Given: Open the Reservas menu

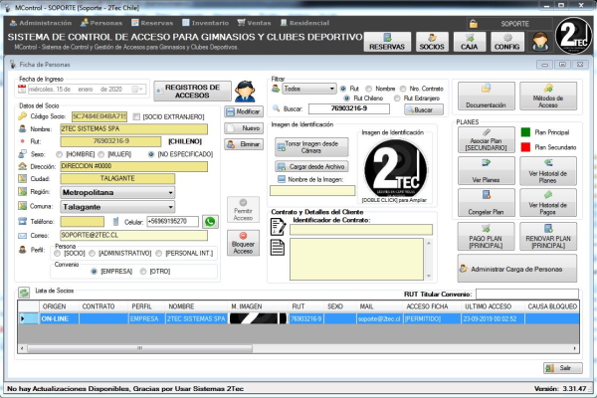Looking at the screenshot, I should tap(152, 23).
